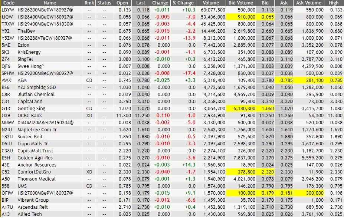Select Jiutian Chemical name
The image size is (344, 218).
(x=36, y=94)
